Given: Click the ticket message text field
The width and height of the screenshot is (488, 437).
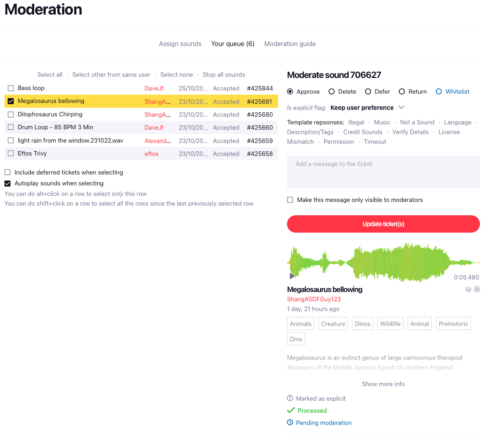Looking at the screenshot, I should pos(383,172).
